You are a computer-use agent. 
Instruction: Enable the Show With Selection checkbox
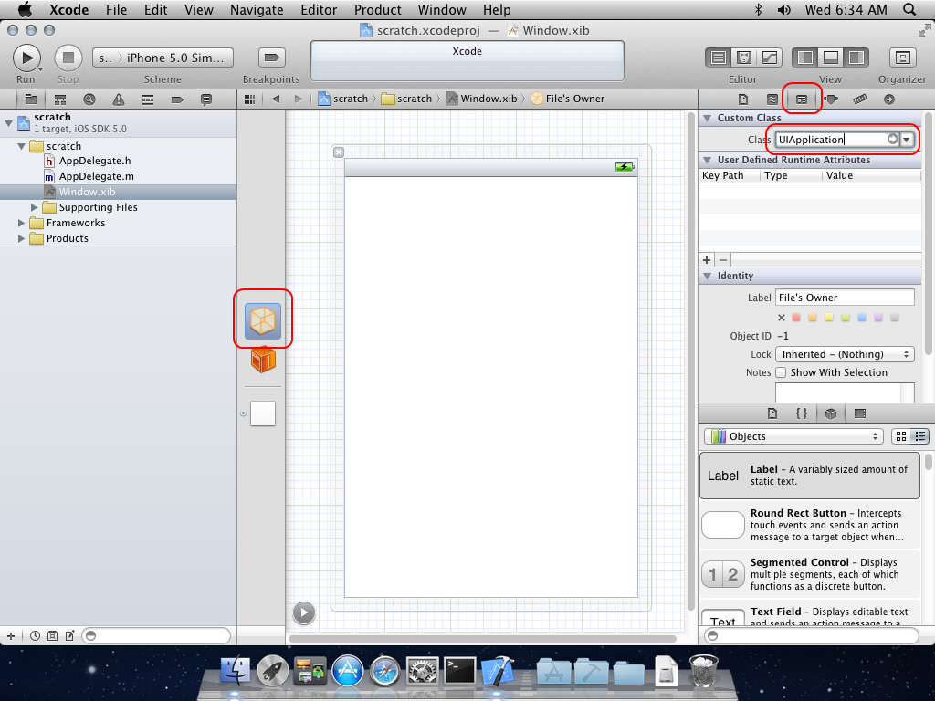pyautogui.click(x=781, y=372)
